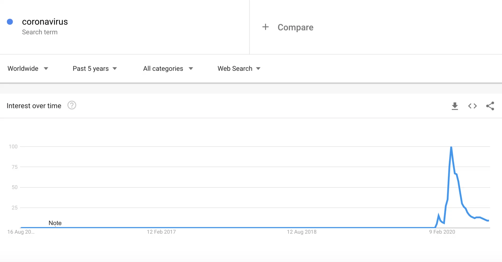502x262 pixels.
Task: Click the 9 Feb 2020 axis label
Action: click(x=442, y=232)
